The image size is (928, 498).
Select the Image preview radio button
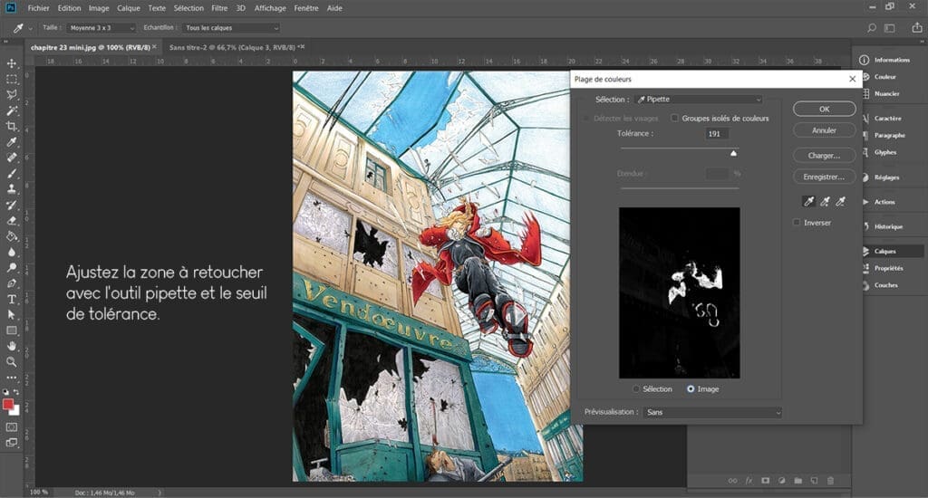(690, 388)
